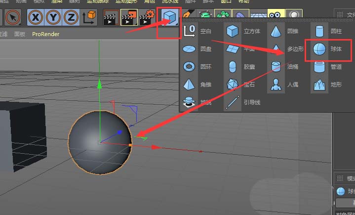The width and height of the screenshot is (355, 215).
Task: Click the floor grid toolbar icon
Action: pos(258,14)
